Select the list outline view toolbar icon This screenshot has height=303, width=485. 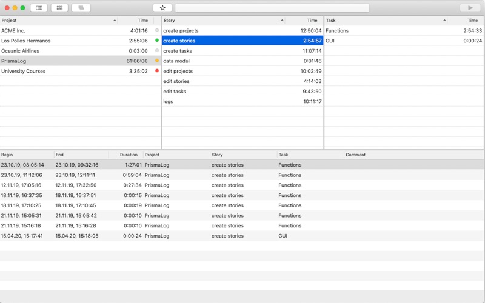coord(81,8)
